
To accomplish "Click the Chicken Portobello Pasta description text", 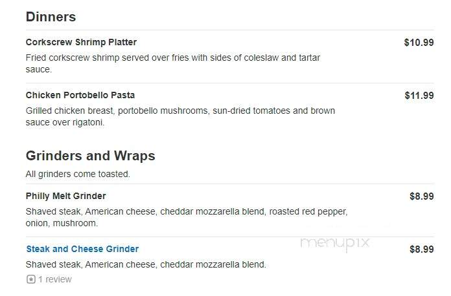I will tap(180, 116).
